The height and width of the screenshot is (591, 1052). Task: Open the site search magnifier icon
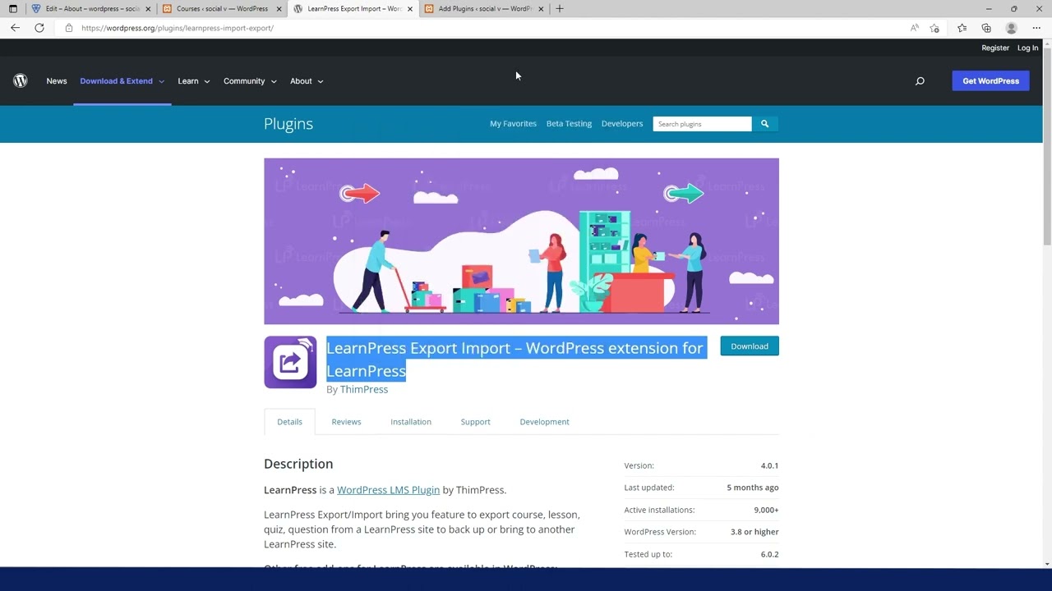[920, 80]
